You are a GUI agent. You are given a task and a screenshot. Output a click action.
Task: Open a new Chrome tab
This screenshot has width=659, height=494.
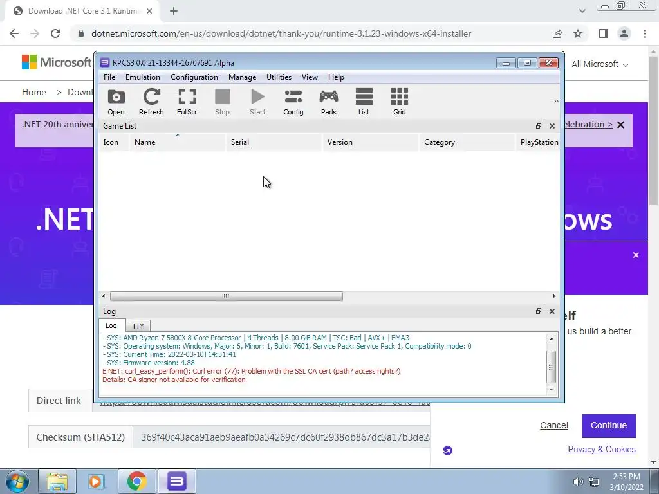[174, 11]
